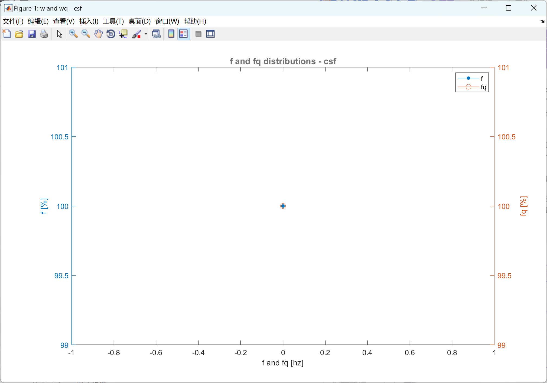Click the New Figure toolbar icon
This screenshot has height=383, width=547.
(x=7, y=34)
